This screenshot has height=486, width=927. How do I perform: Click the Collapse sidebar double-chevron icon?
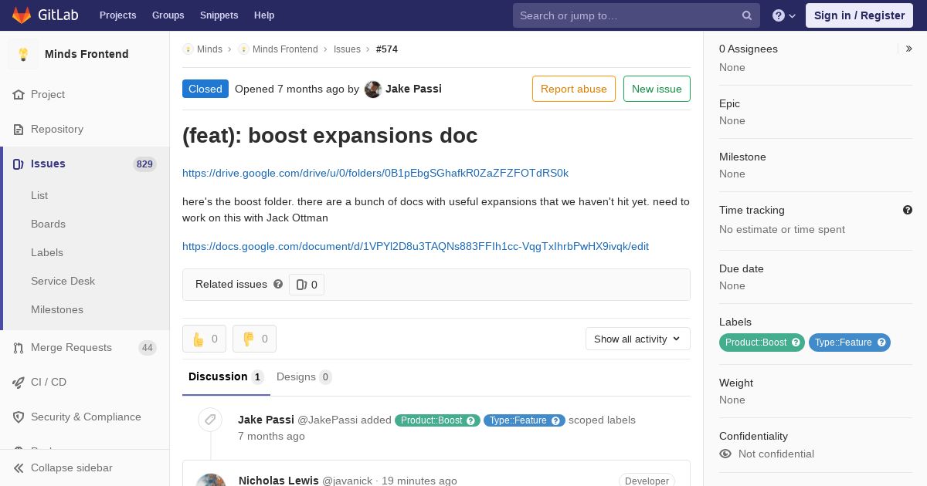(x=19, y=467)
